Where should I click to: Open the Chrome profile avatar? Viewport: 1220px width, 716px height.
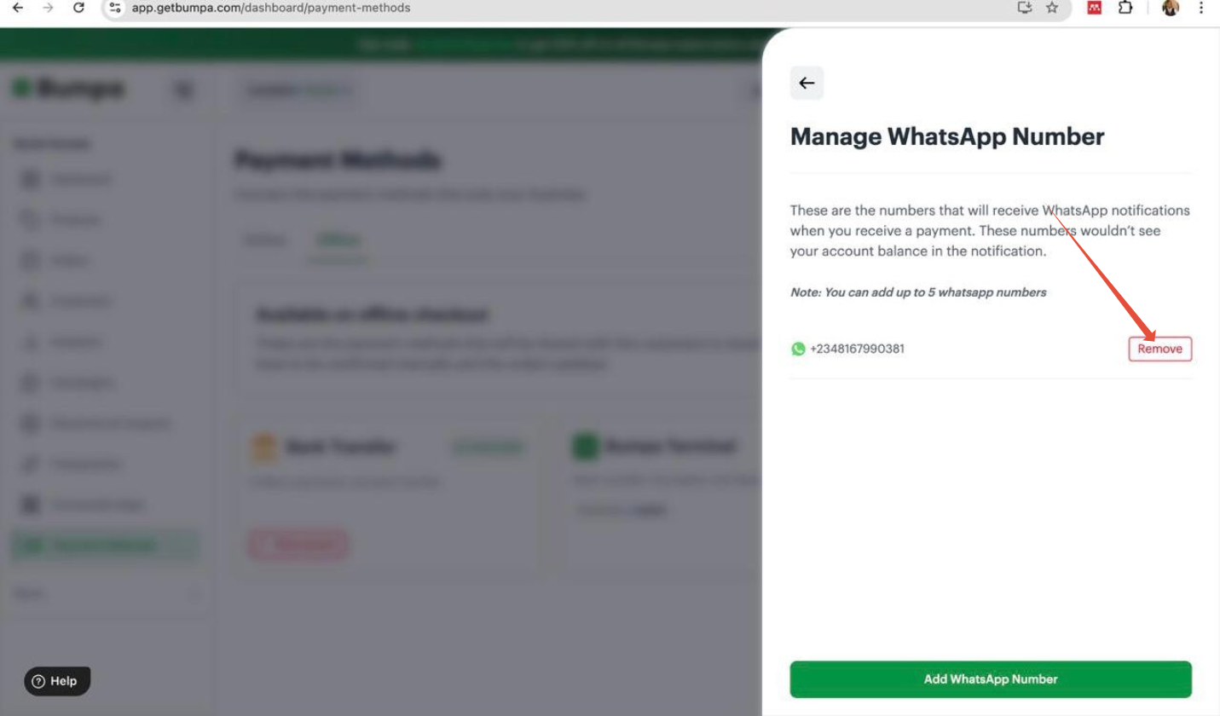tap(1171, 8)
